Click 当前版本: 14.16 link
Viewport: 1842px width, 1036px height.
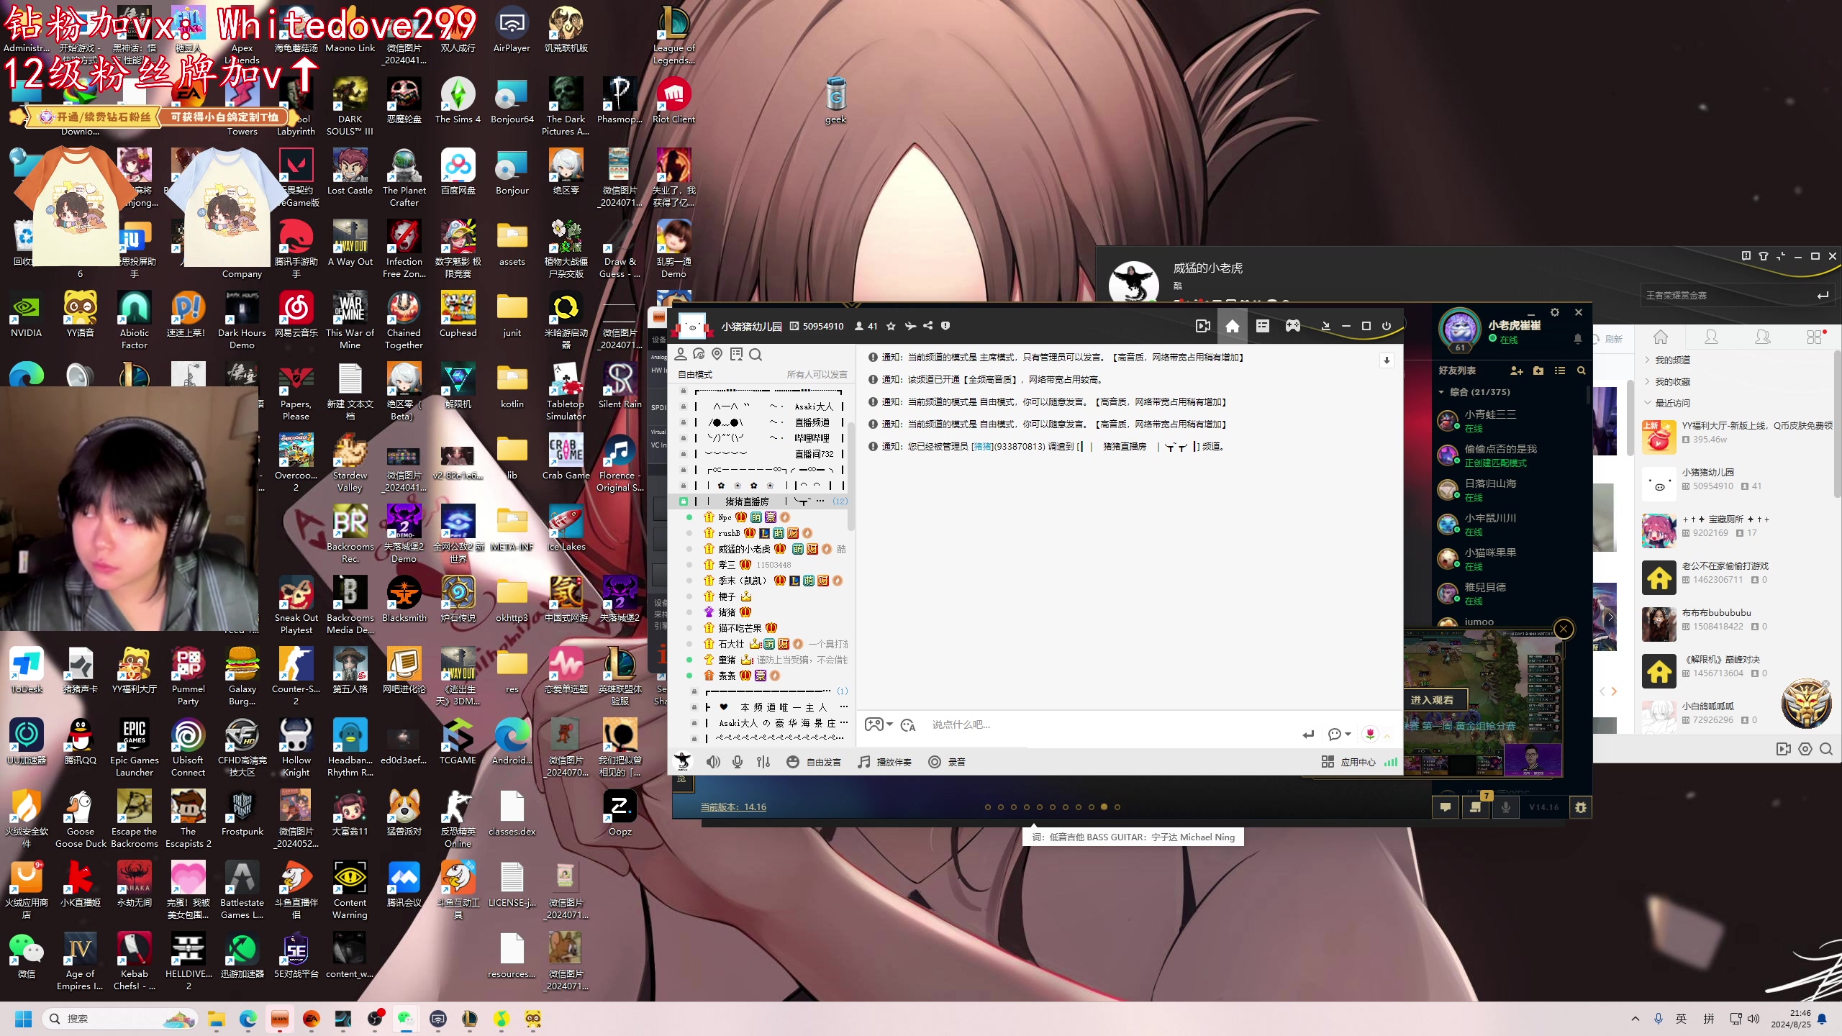pyautogui.click(x=733, y=806)
